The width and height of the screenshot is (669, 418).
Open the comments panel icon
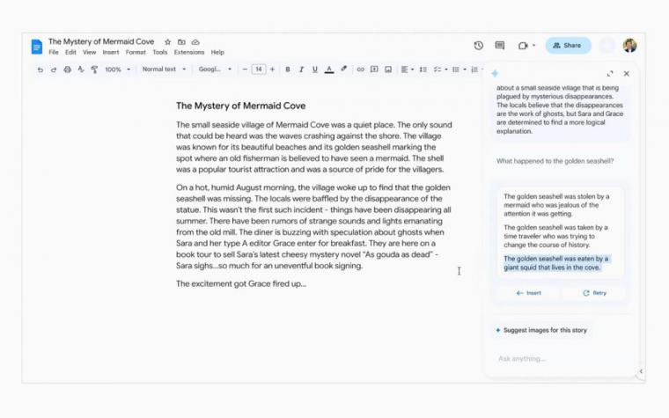[x=500, y=45]
